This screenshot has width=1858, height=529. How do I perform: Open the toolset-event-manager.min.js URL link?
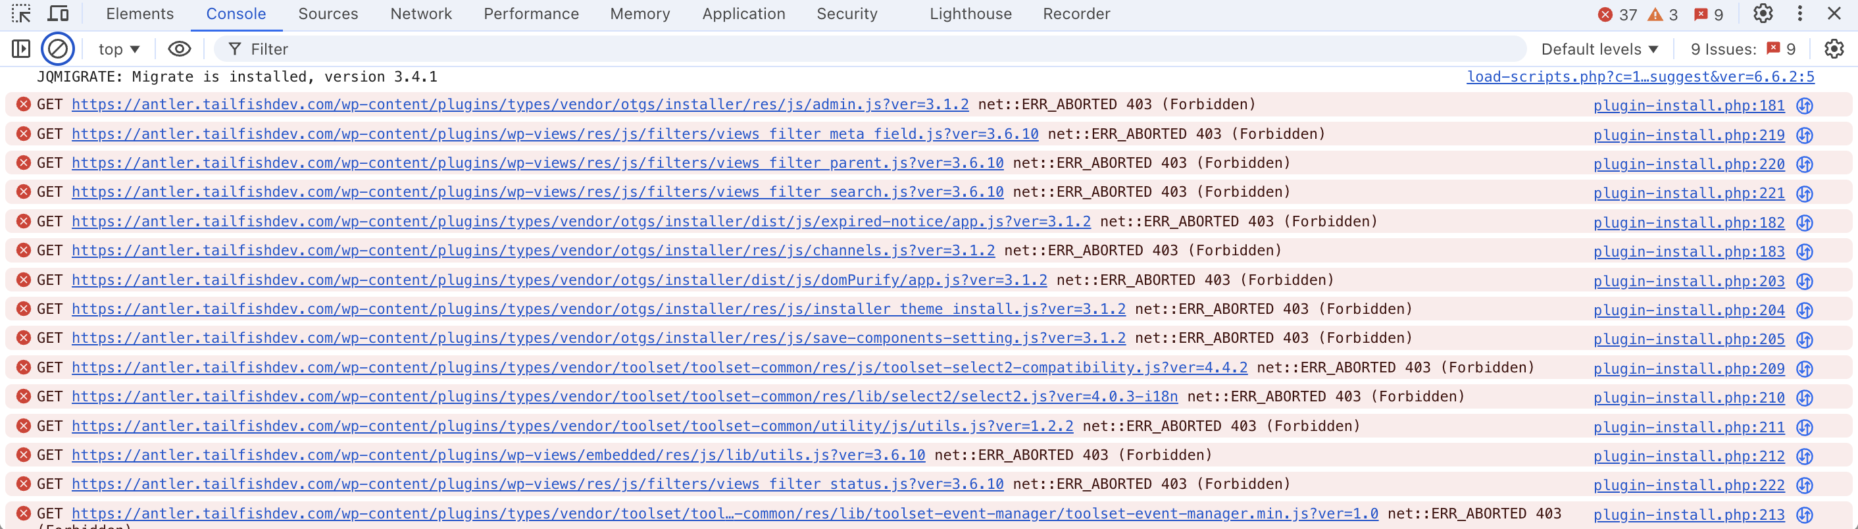tap(725, 513)
